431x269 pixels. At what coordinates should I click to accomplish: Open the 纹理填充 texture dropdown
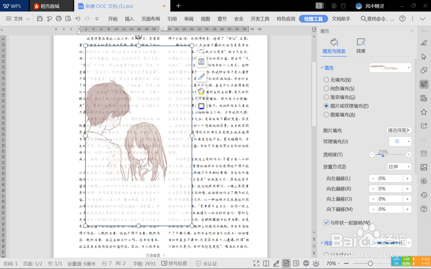(400, 141)
